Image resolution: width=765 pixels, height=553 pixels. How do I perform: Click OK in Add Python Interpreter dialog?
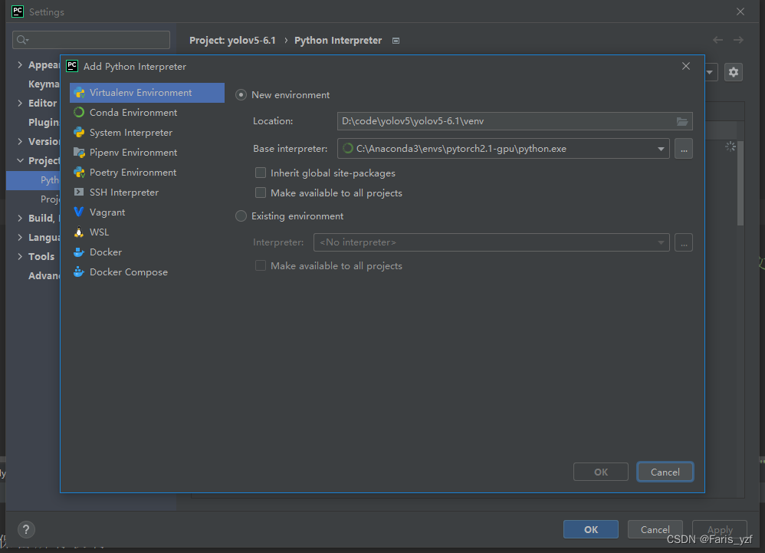[601, 472]
